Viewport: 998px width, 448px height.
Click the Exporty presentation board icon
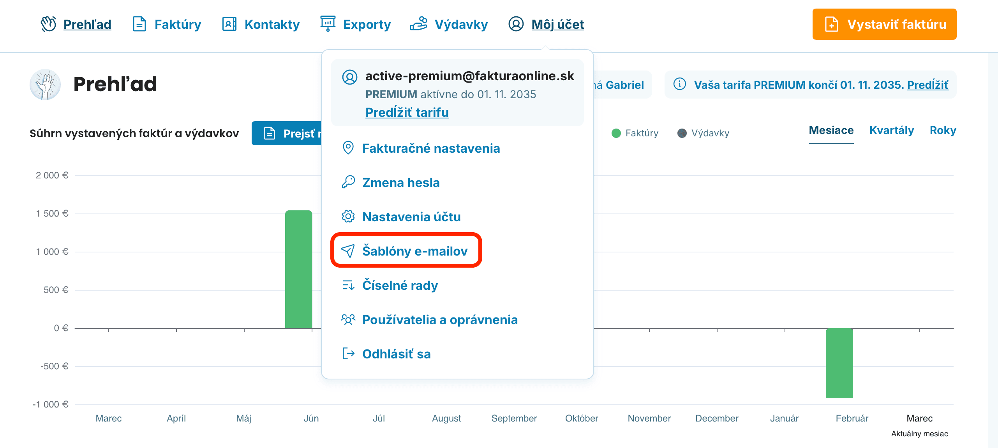coord(328,23)
